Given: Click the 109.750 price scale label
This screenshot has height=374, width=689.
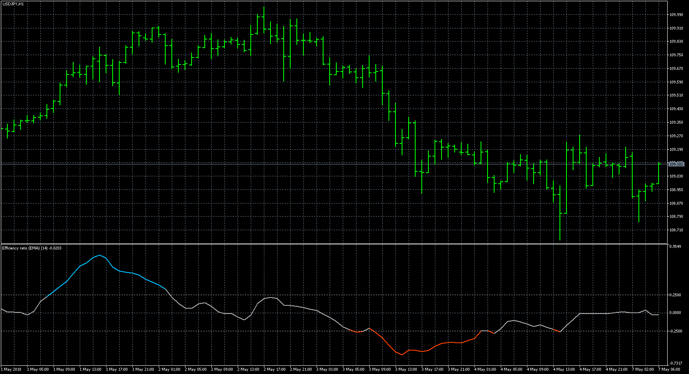Looking at the screenshot, I should [676, 55].
